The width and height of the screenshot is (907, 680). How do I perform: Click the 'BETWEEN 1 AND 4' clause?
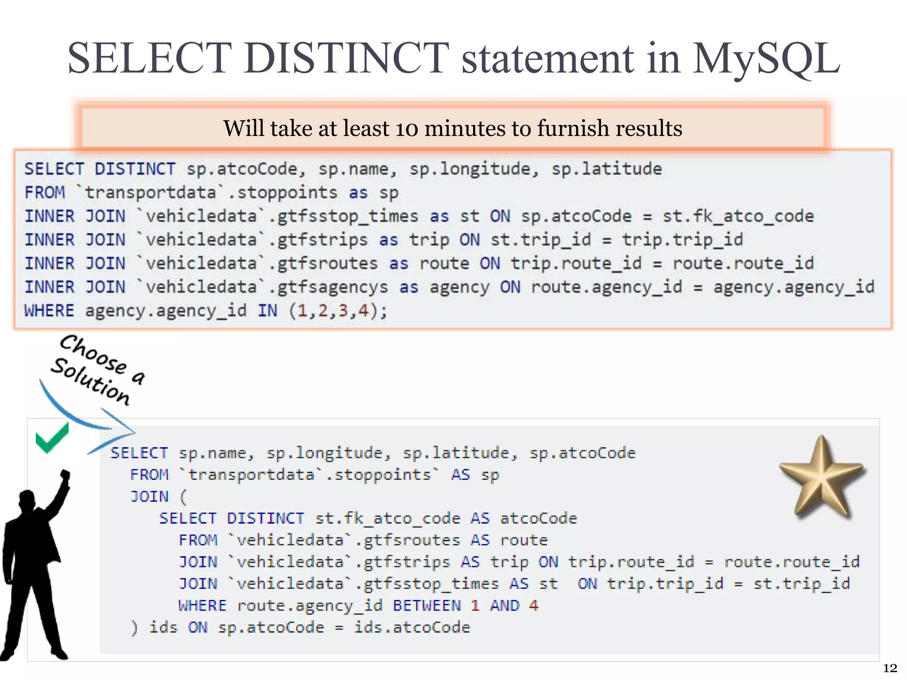click(x=465, y=606)
